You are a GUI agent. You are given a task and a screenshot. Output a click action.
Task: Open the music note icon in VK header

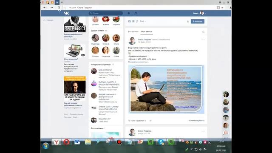pos(136,13)
